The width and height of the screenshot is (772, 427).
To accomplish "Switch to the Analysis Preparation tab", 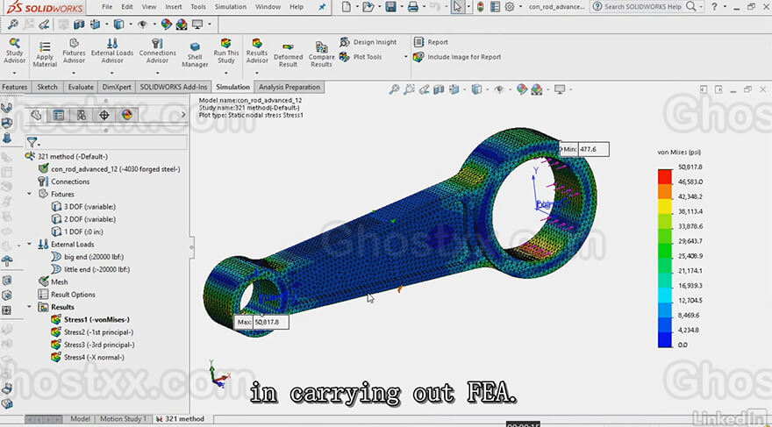I will (289, 87).
